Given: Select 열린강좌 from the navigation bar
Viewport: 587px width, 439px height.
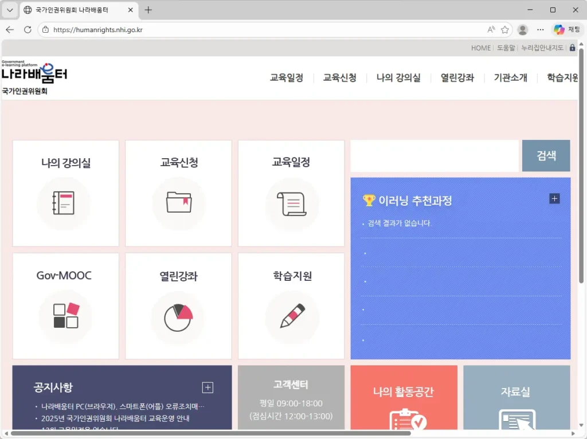Looking at the screenshot, I should coord(457,78).
